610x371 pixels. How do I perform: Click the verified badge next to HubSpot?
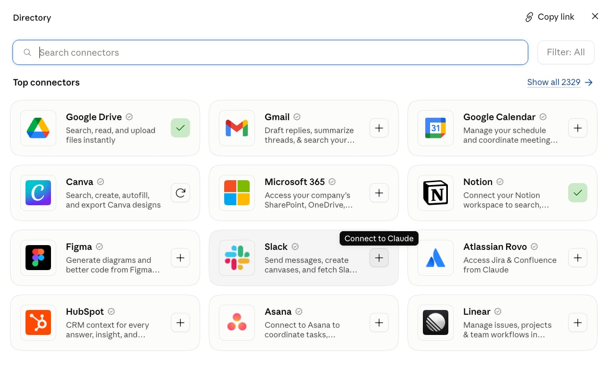(111, 311)
